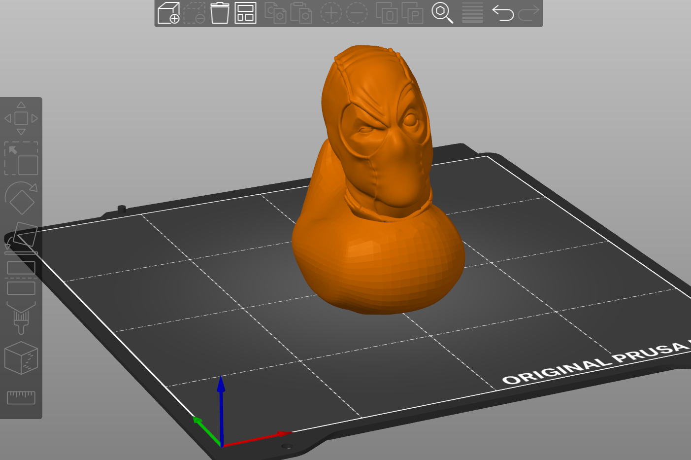Select the Rotate tool
This screenshot has width=691, height=460.
[21, 198]
